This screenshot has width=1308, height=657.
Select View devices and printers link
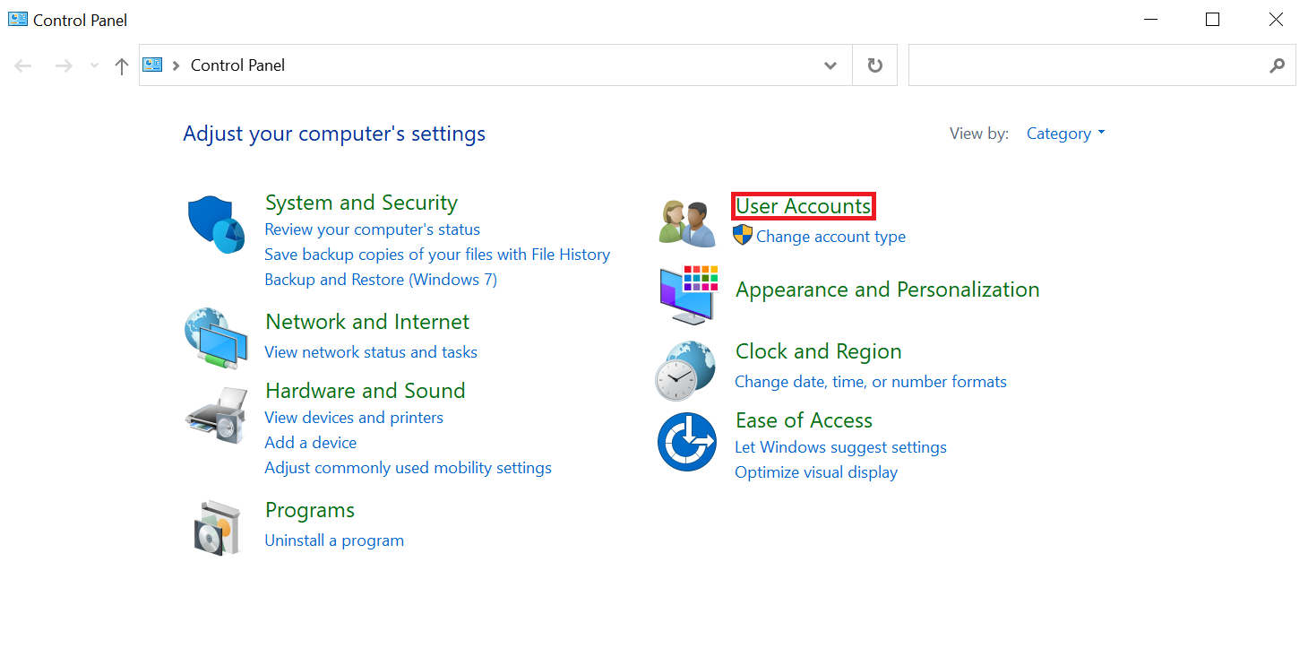pyautogui.click(x=354, y=418)
